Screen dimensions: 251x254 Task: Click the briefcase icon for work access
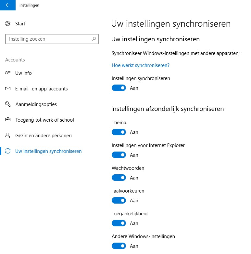[8, 120]
